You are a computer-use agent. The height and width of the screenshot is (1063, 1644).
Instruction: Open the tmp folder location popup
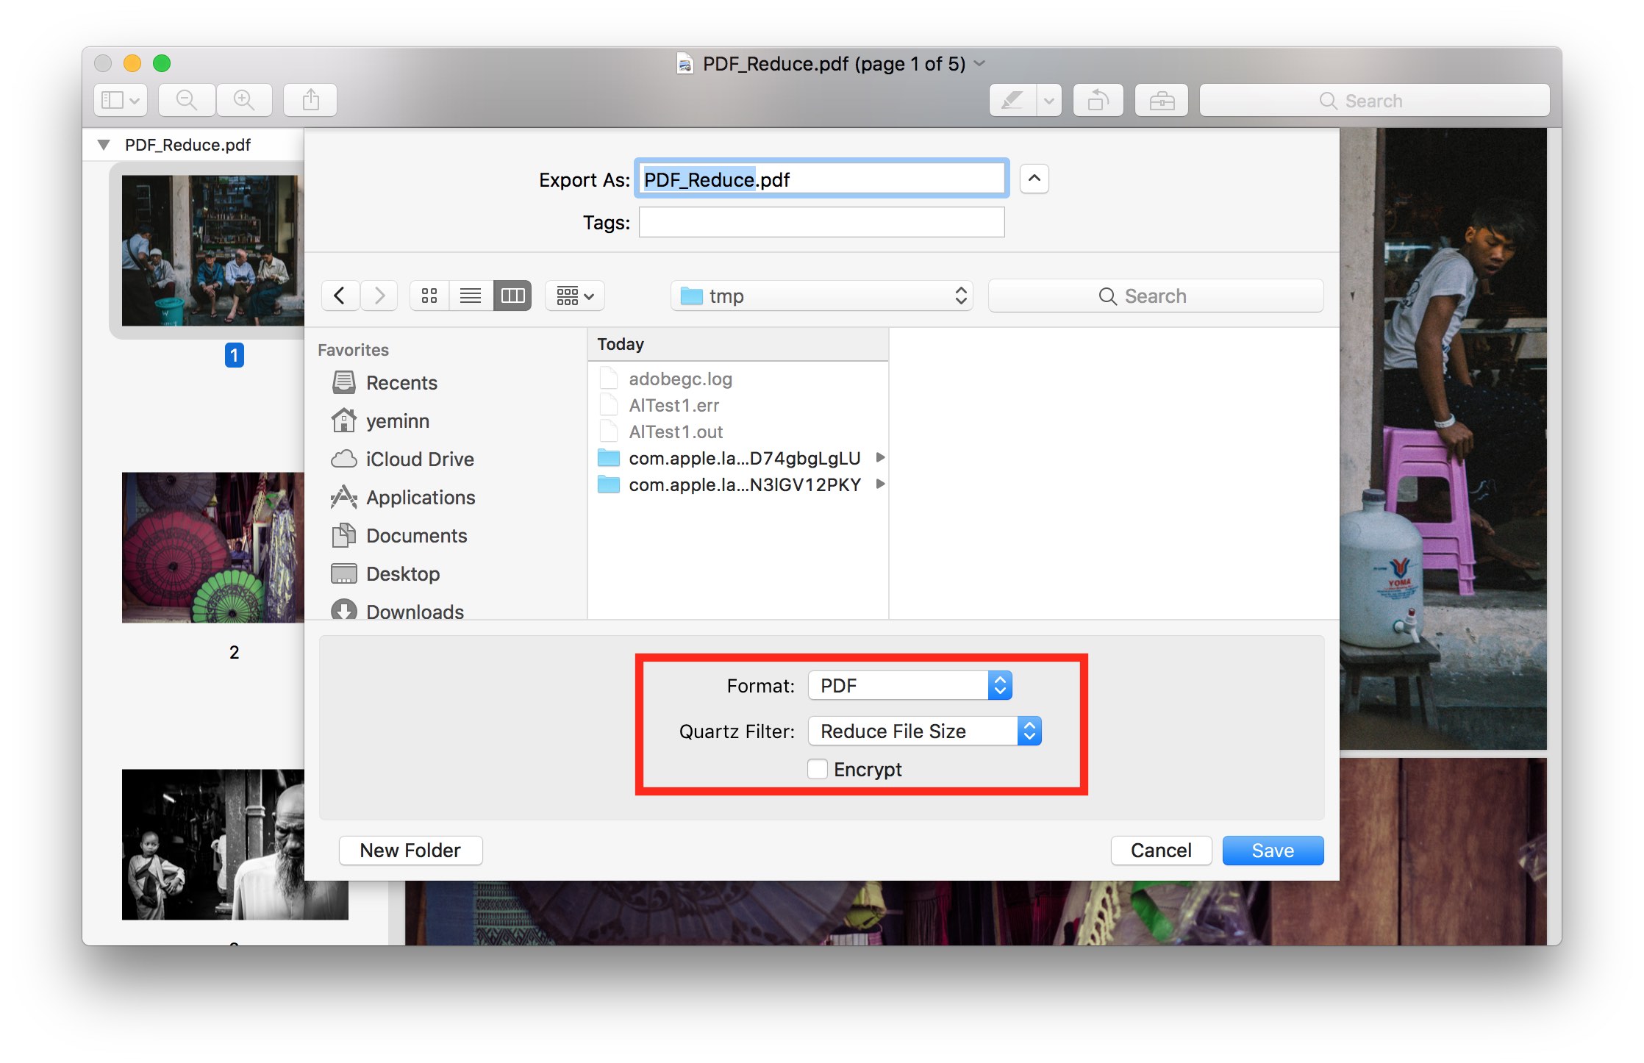coord(821,296)
